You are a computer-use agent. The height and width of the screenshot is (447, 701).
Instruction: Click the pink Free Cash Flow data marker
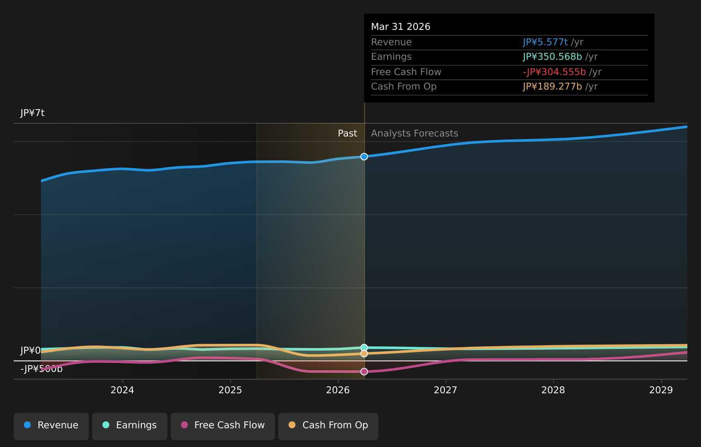pos(364,372)
